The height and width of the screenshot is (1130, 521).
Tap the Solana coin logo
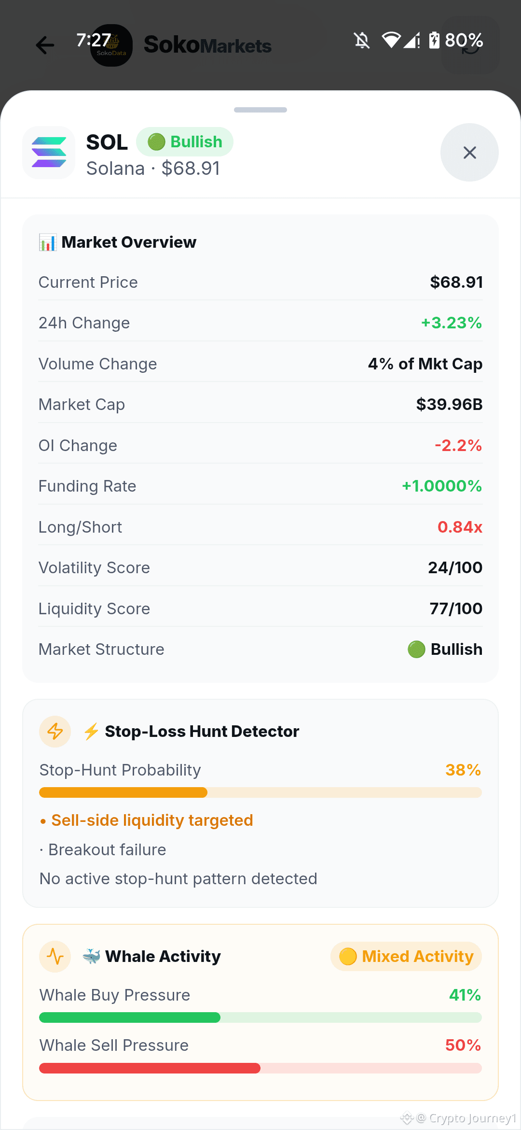point(49,153)
